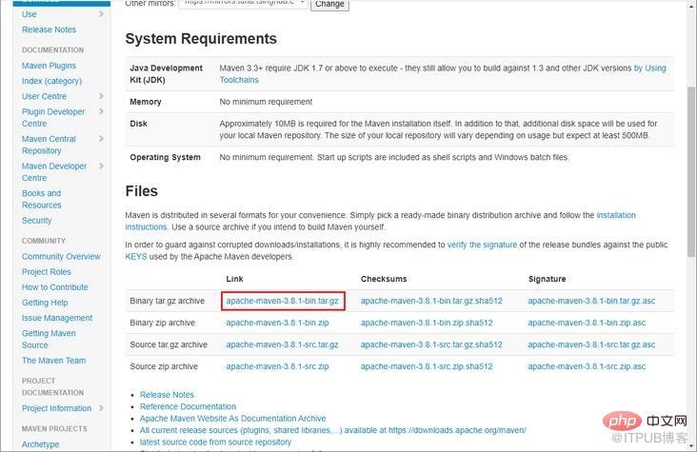Download apache-maven-3.8.1-bin.zip
The height and width of the screenshot is (452, 697).
pos(277,323)
